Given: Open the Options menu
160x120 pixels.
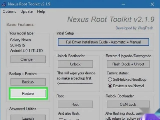Looking at the screenshot, I should tap(9, 11).
